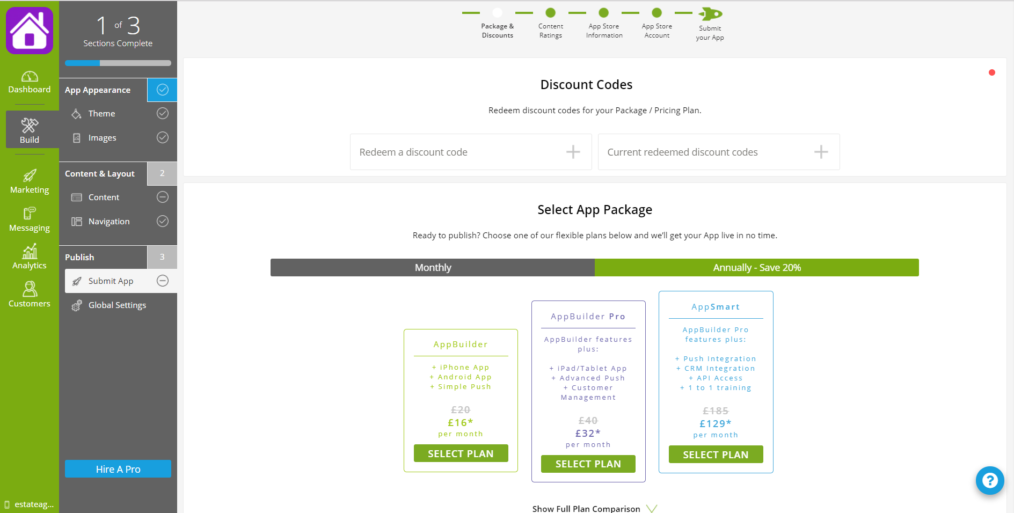Switch to Annually - Save 20% tab
The width and height of the screenshot is (1014, 513).
[x=757, y=267]
